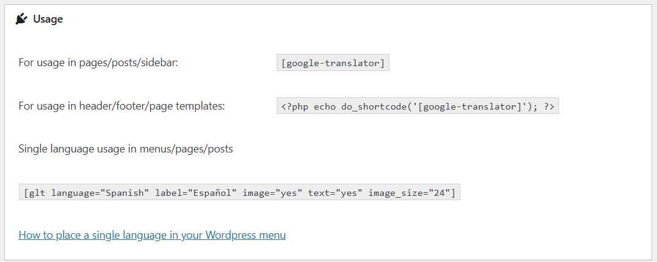Click the opening <?php tag in the snippet
This screenshot has width=657, height=262.
(x=295, y=107)
